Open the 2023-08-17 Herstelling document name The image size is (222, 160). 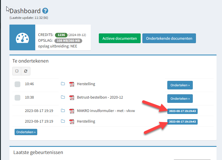tap(86, 121)
